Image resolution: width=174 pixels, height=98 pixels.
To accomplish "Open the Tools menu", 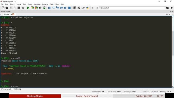I will 51,4.
